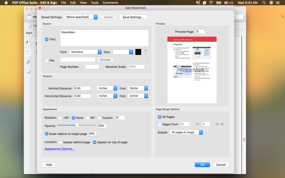Open bookmarks panel in sidebar
The width and height of the screenshot is (285, 178).
(x=28, y=43)
